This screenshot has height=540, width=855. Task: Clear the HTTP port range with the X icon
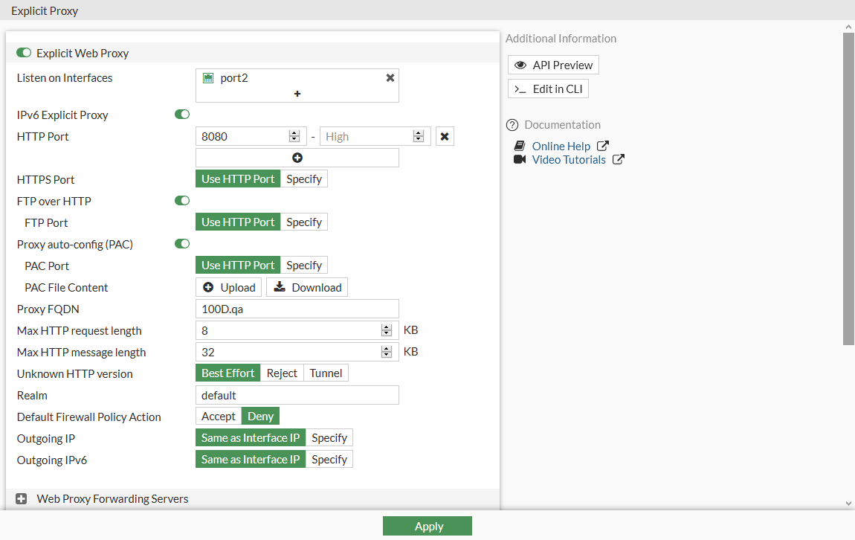click(444, 135)
